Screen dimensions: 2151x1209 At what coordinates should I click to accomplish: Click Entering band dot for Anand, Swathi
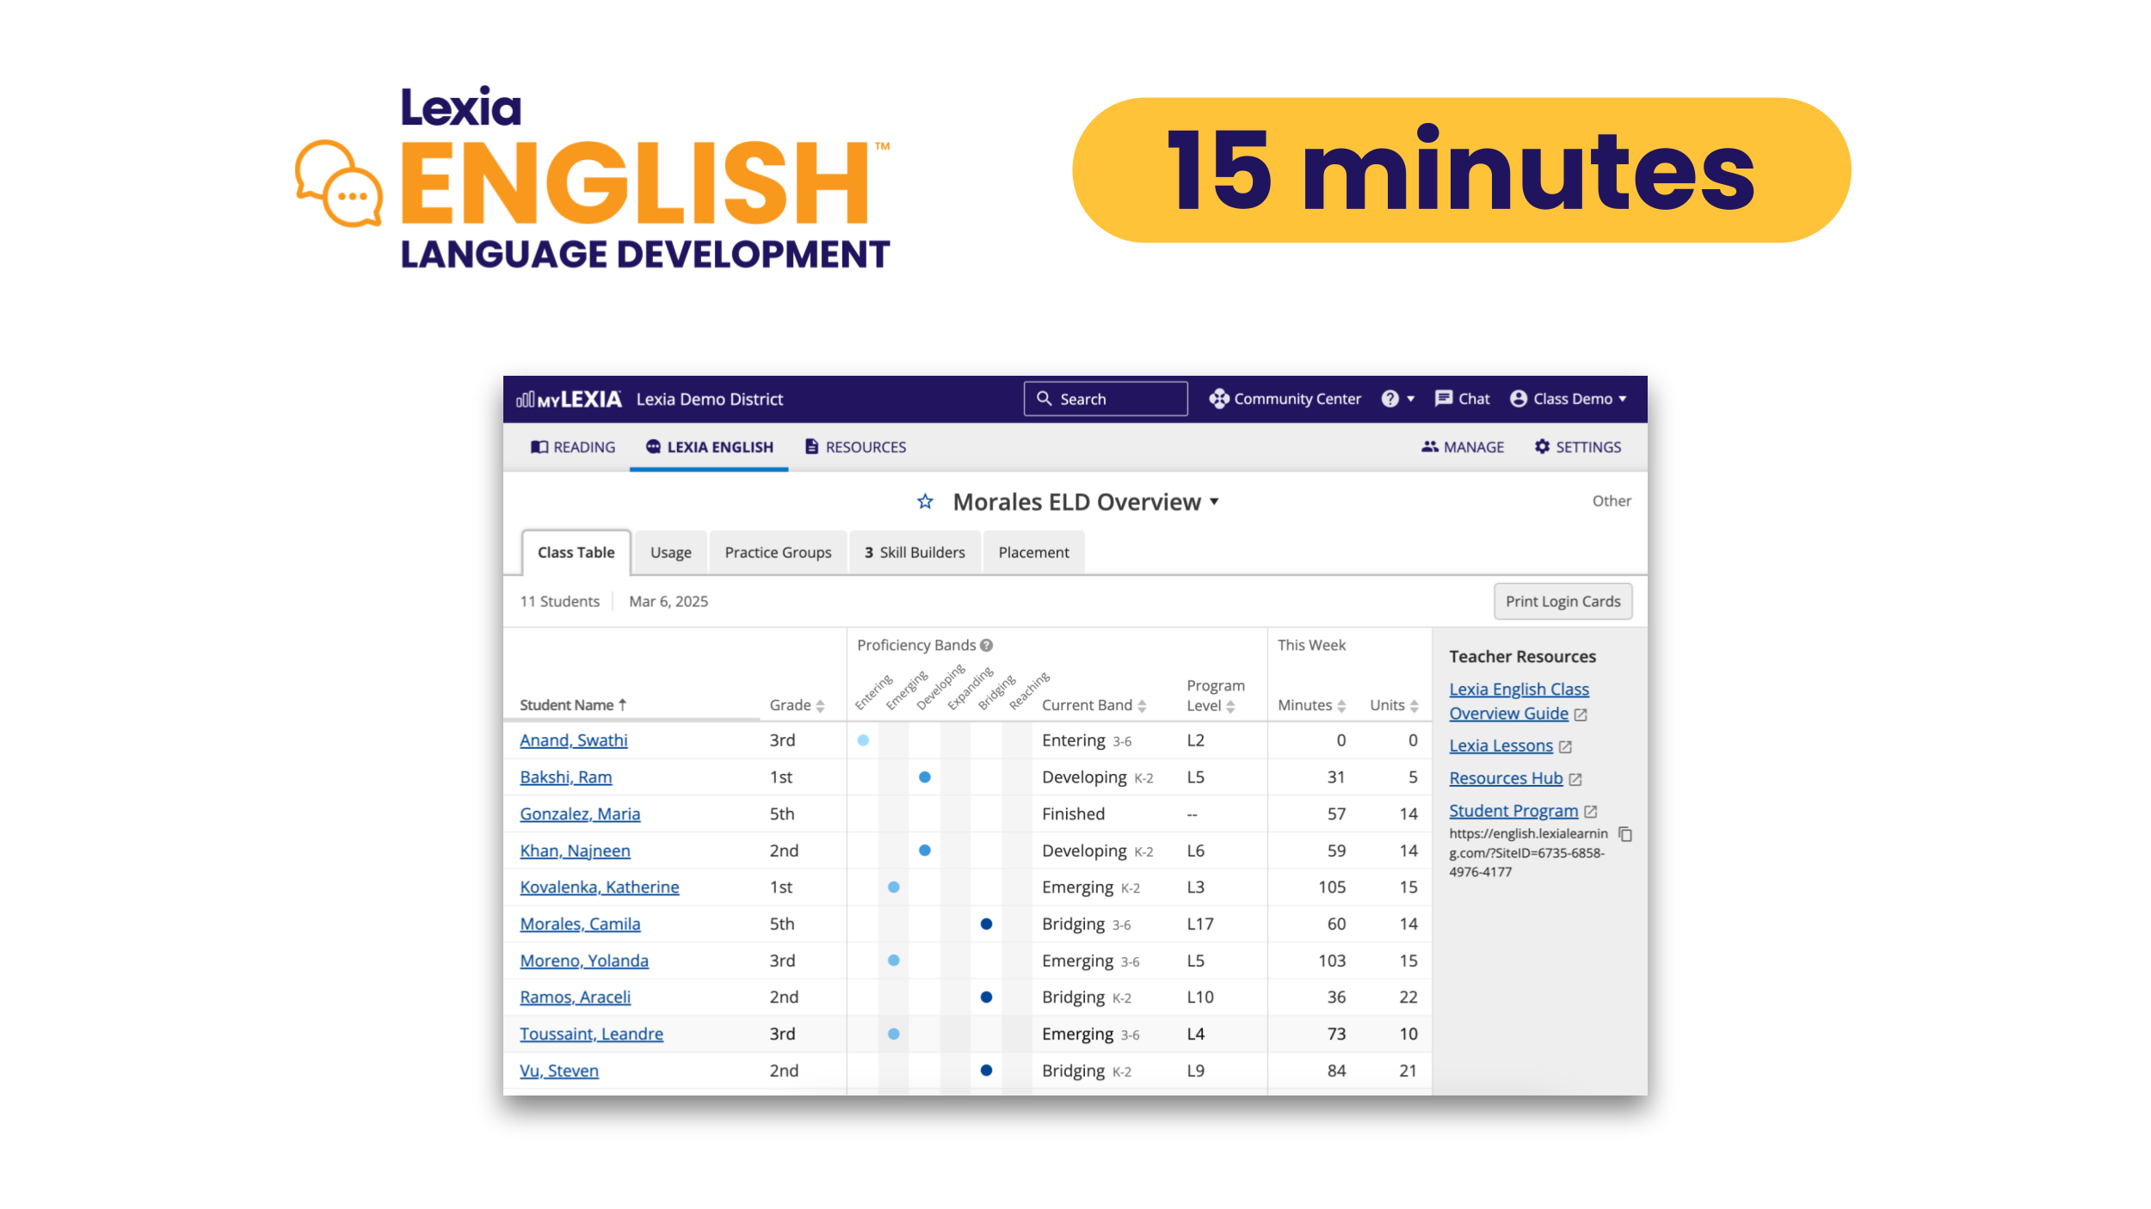863,740
